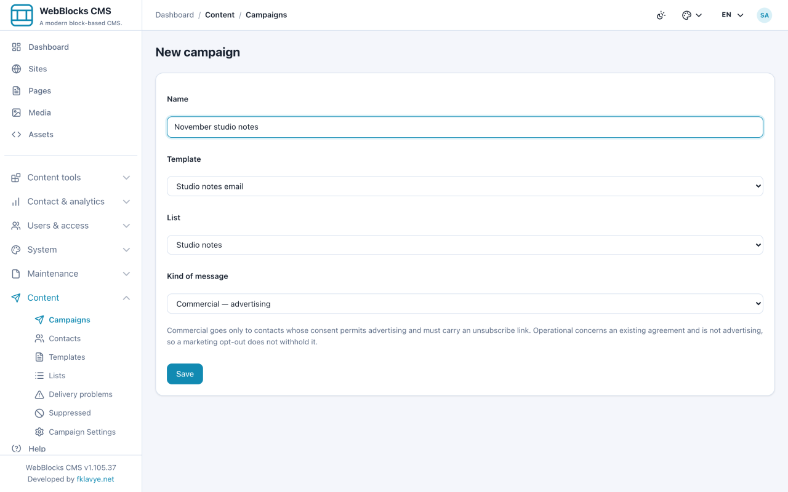The image size is (788, 492).
Task: Click into the campaign Name field
Action: (465, 127)
